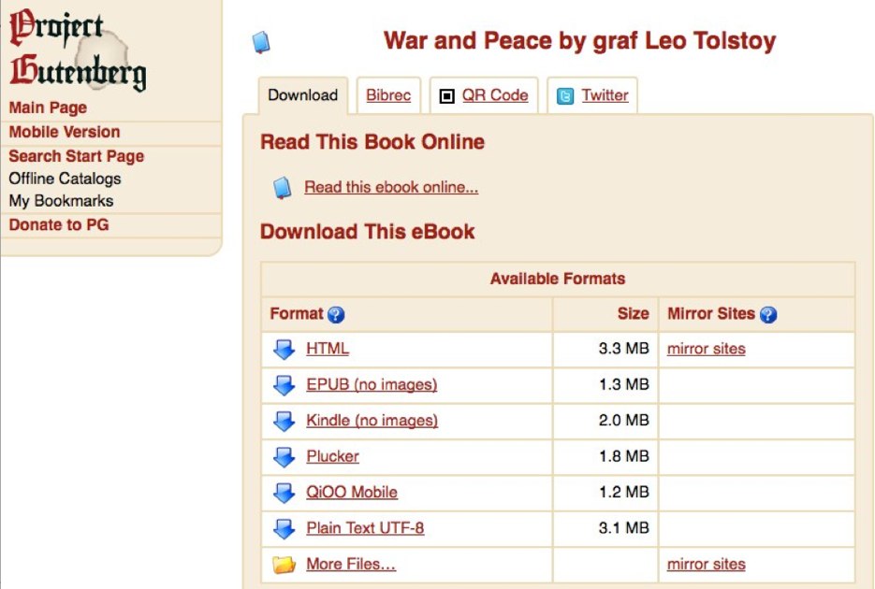Open Offline Catalogs in sidebar
875x589 pixels.
coord(65,179)
